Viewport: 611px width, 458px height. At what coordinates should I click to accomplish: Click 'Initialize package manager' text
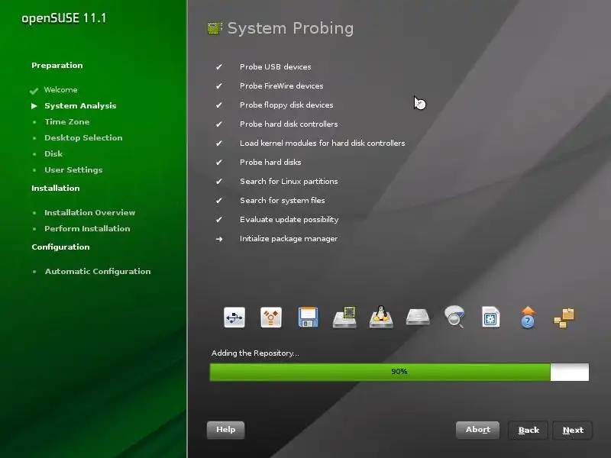(289, 239)
